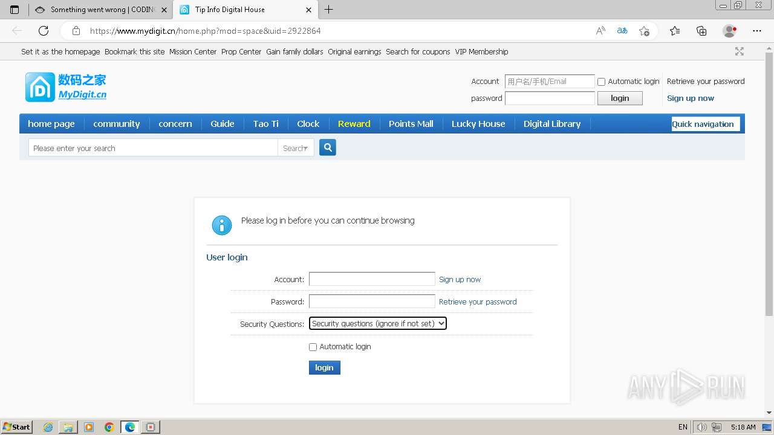The image size is (774, 435).
Task: Close the Something went wrong tab
Action: (x=164, y=10)
